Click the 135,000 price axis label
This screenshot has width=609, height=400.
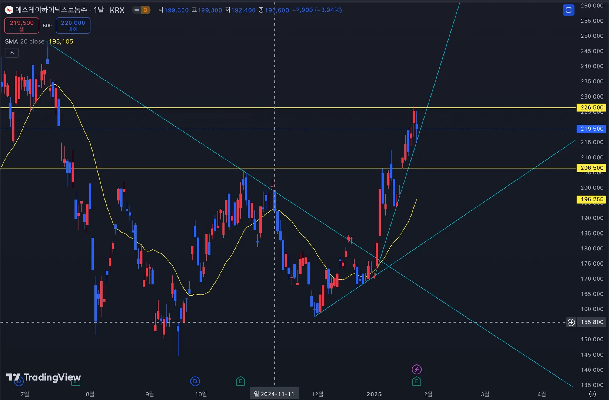(592, 385)
